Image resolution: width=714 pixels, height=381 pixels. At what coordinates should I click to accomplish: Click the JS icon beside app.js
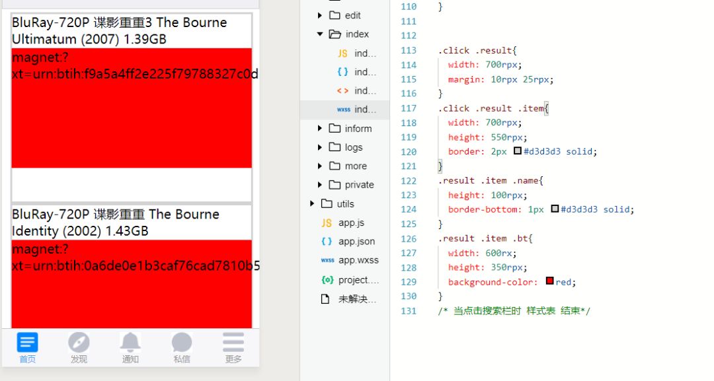coord(327,223)
